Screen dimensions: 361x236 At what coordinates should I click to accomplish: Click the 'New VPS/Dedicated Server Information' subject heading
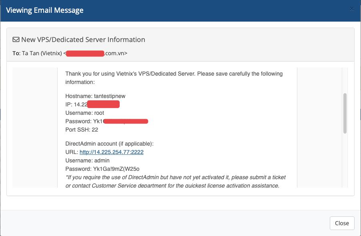(83, 40)
